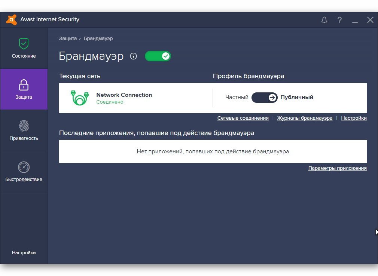
Task: Open Параметры приложения link
Action: 338,168
